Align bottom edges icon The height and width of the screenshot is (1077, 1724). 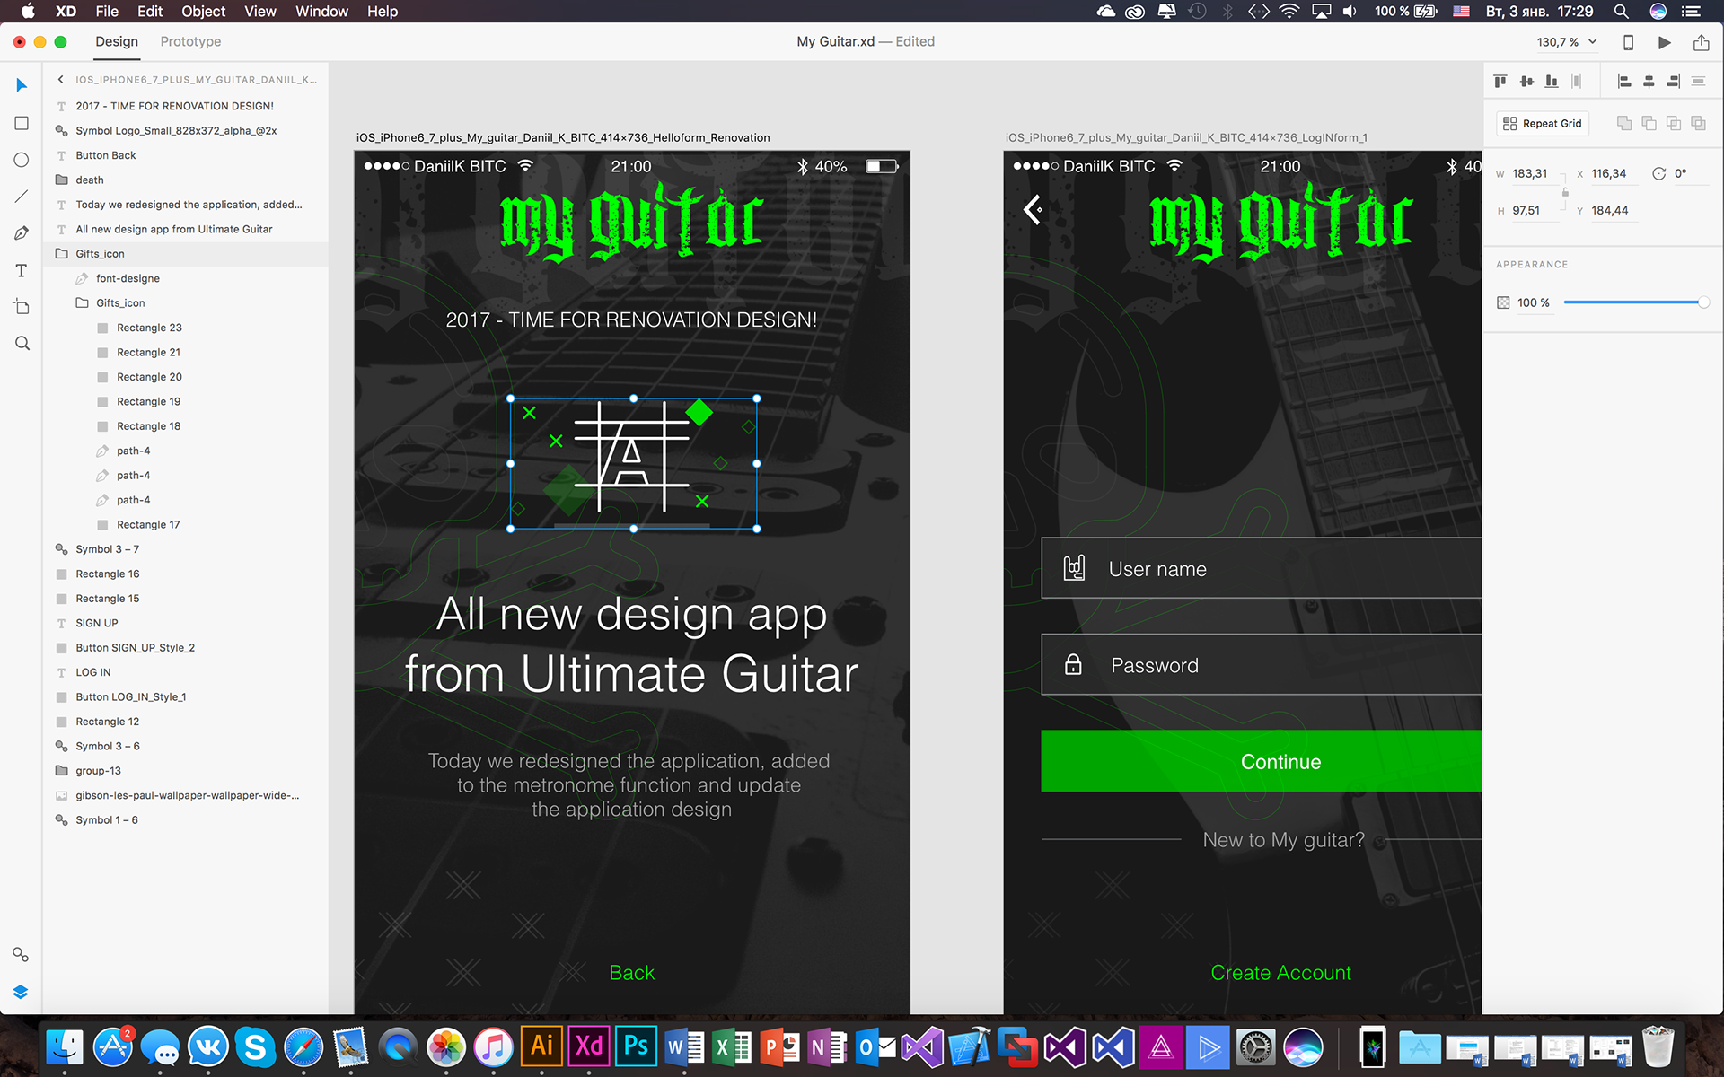1552,82
